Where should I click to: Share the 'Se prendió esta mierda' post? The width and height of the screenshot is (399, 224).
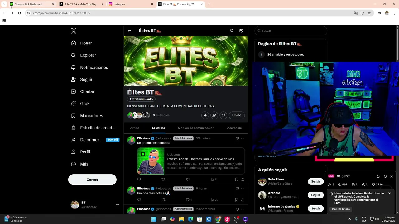243,179
